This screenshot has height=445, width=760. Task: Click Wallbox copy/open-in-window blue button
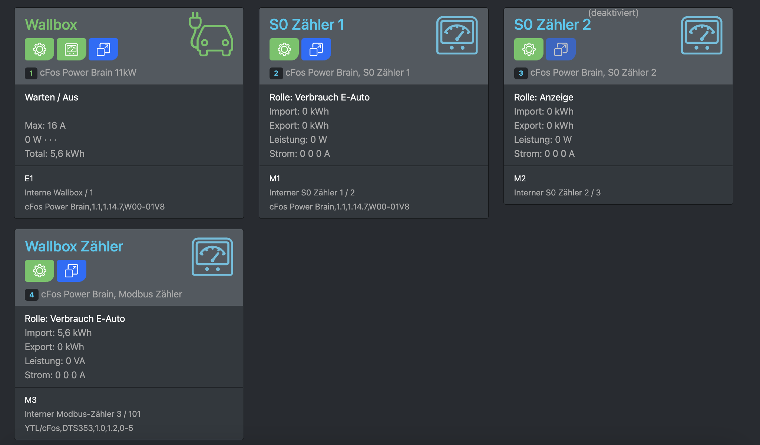pyautogui.click(x=103, y=49)
